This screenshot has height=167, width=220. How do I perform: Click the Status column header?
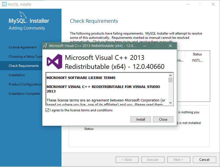[x=197, y=54]
